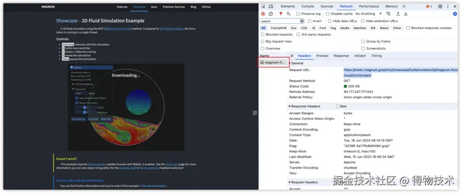Image resolution: width=461 pixels, height=193 pixels.
Task: Show more DevTools tabs chevron
Action: 404,6
